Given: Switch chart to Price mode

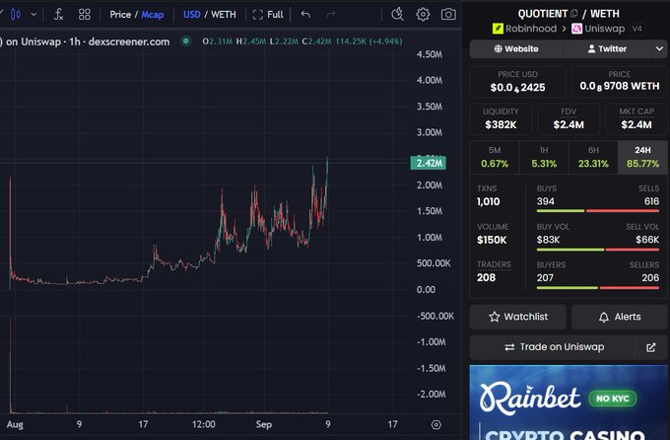Looking at the screenshot, I should (120, 15).
